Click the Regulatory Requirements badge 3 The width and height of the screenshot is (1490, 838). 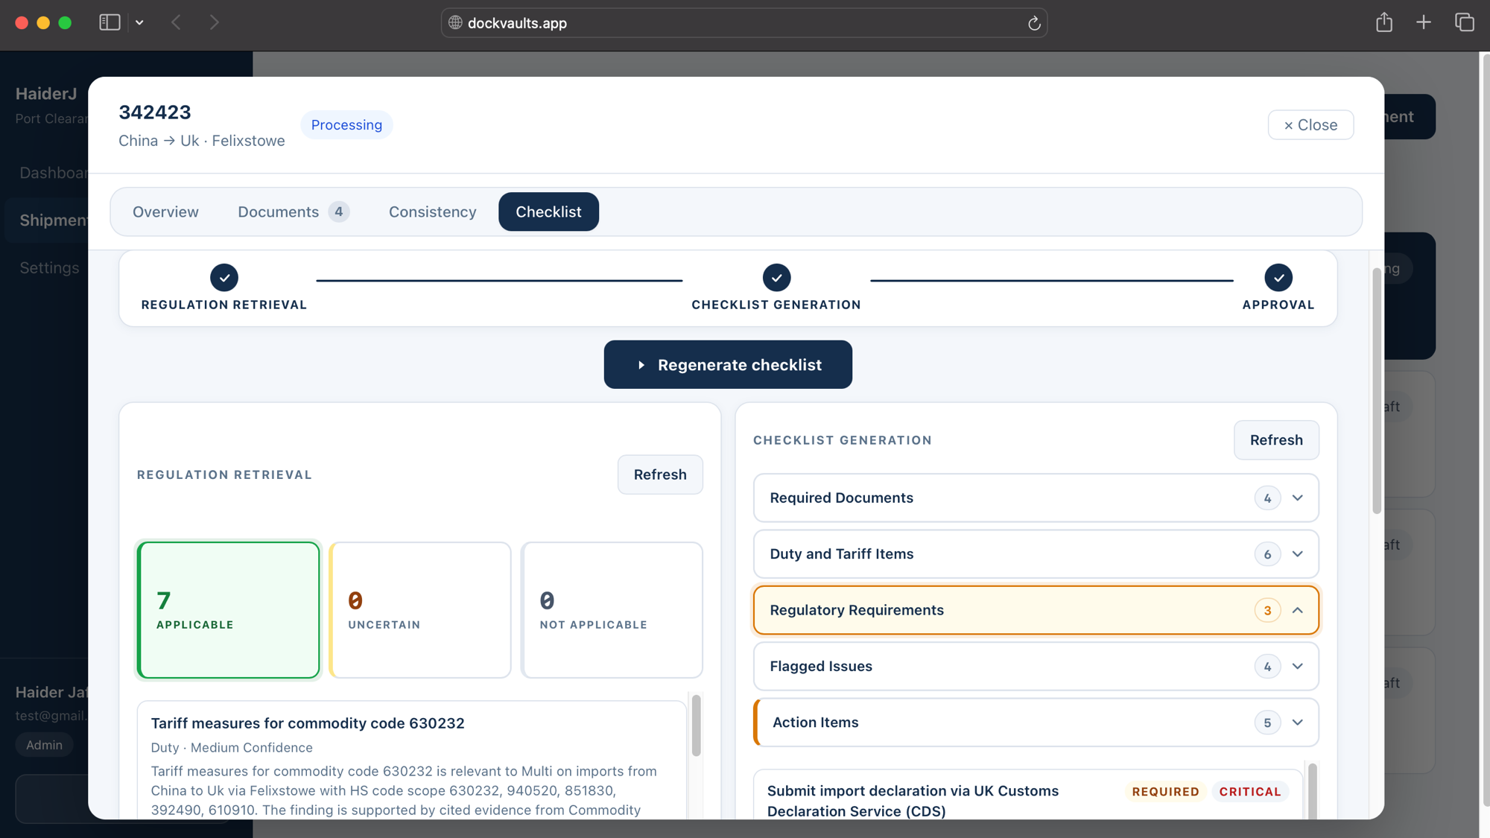coord(1267,610)
